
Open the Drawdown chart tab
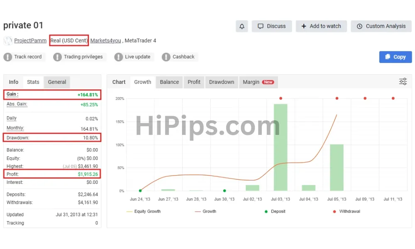222,82
